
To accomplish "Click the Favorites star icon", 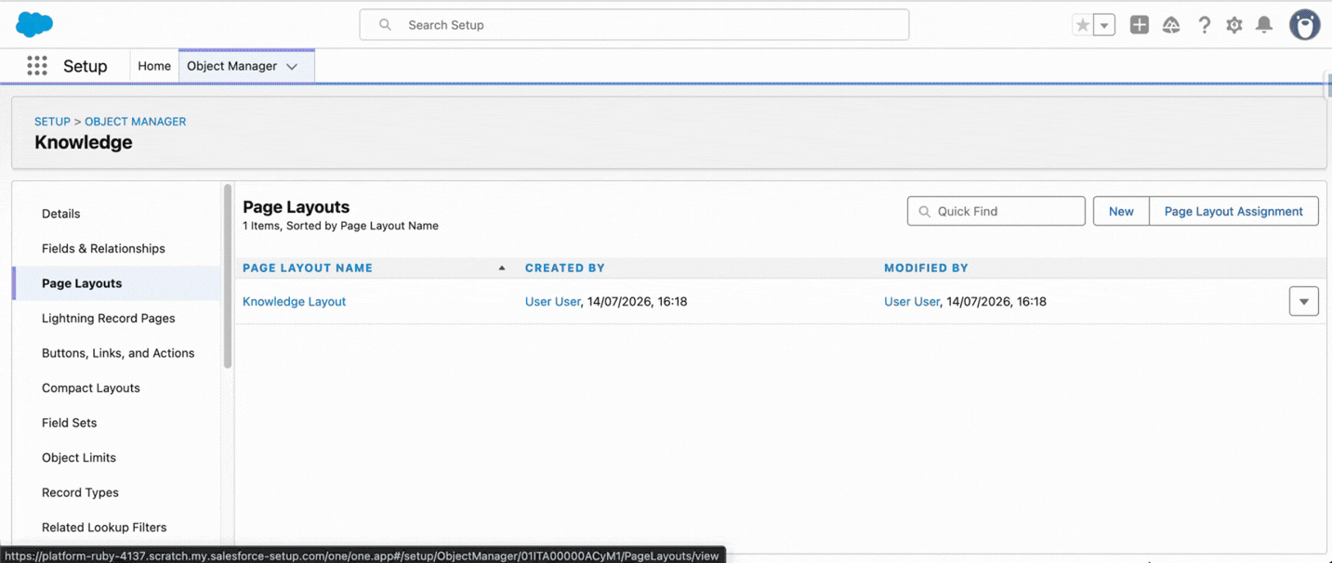I will pyautogui.click(x=1083, y=25).
